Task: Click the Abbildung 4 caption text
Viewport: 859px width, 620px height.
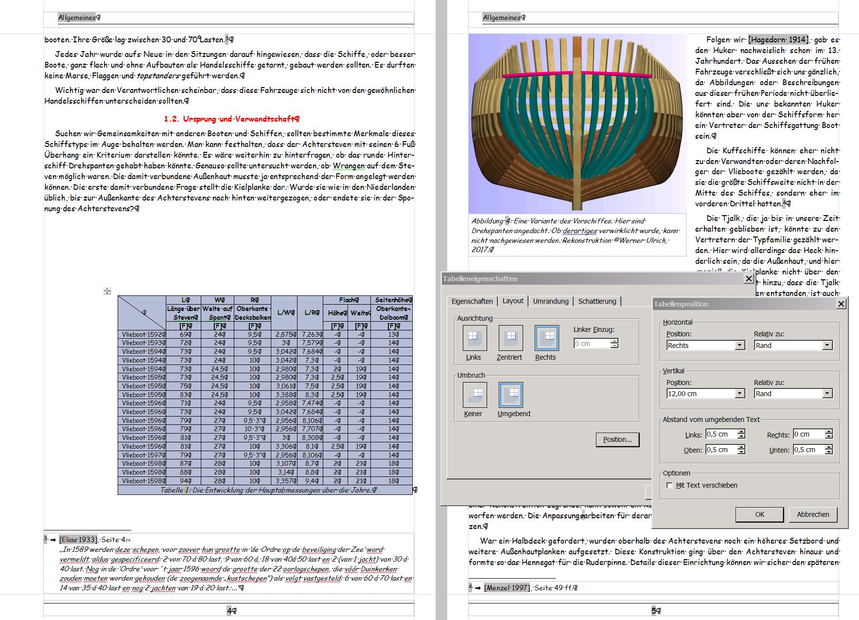Action: click(576, 235)
